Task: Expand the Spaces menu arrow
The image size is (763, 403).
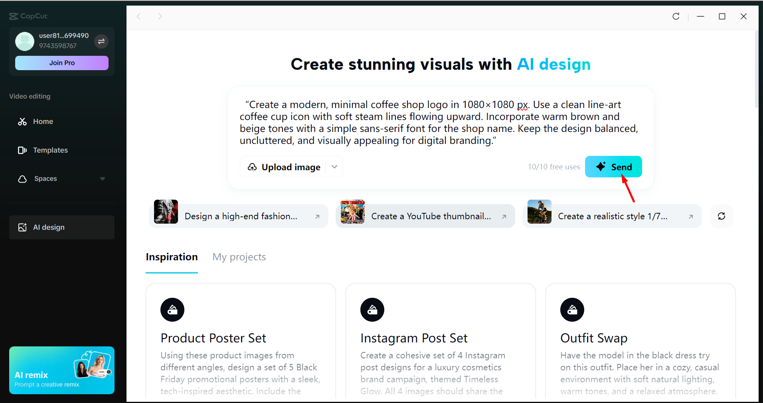Action: tap(103, 179)
